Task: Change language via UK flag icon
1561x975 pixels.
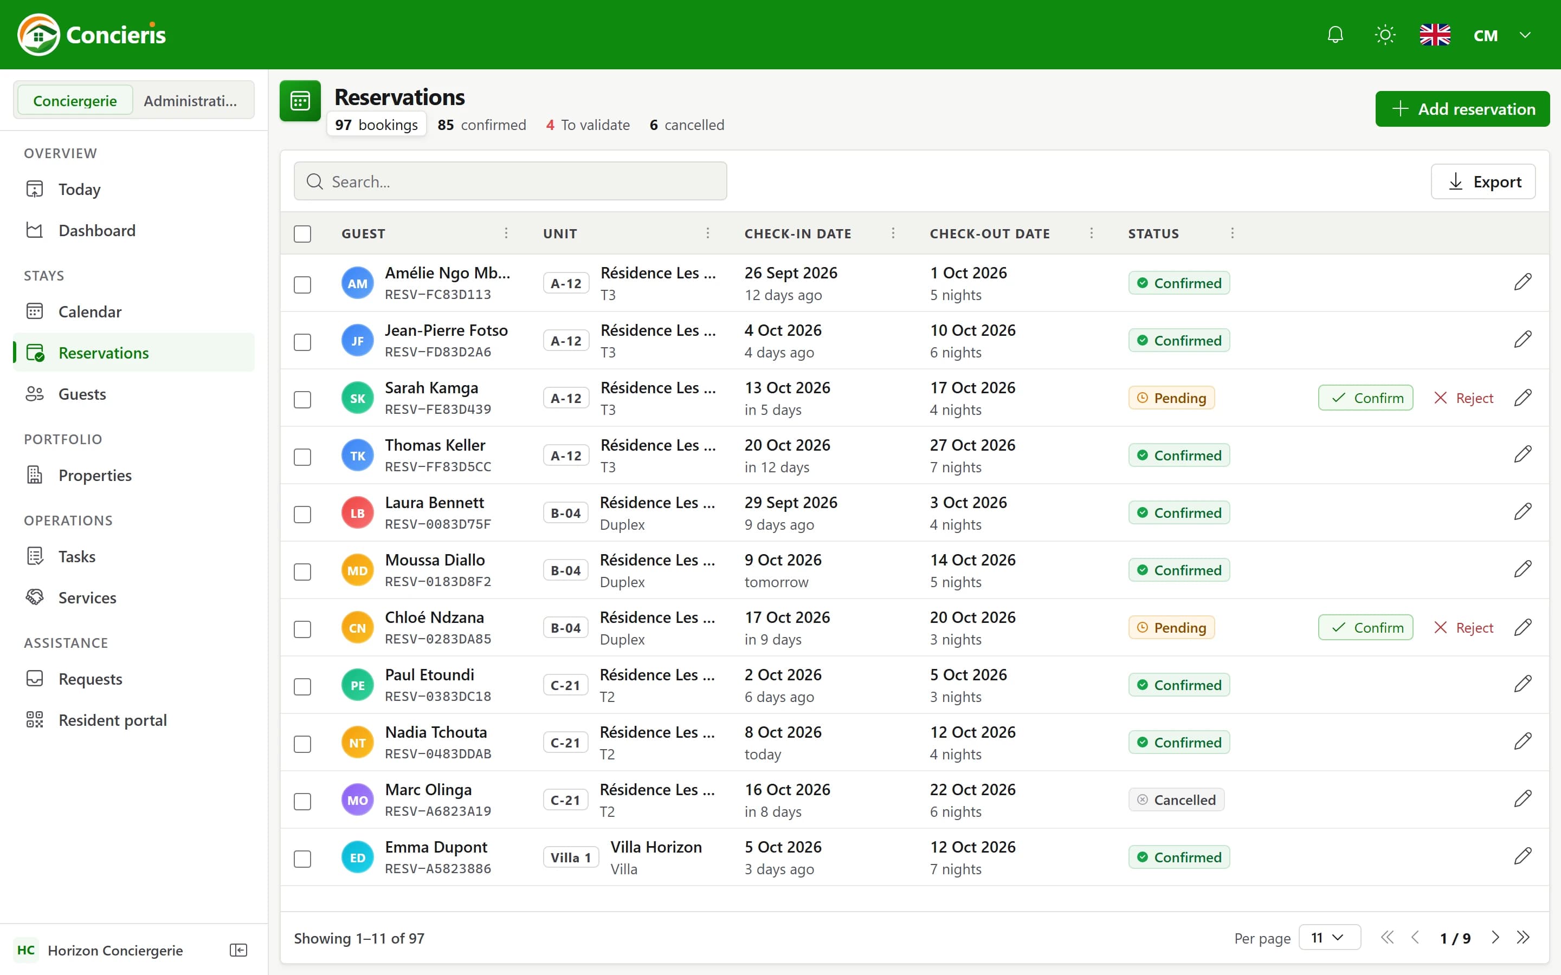Action: pyautogui.click(x=1435, y=35)
